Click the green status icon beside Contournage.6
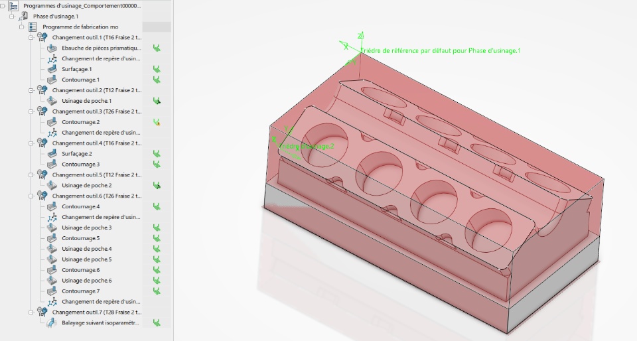The width and height of the screenshot is (637, 341). [157, 269]
